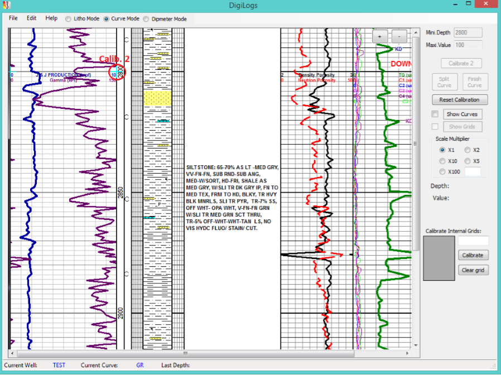Open the File menu
Screen dimensions: 501x375
click(13, 18)
